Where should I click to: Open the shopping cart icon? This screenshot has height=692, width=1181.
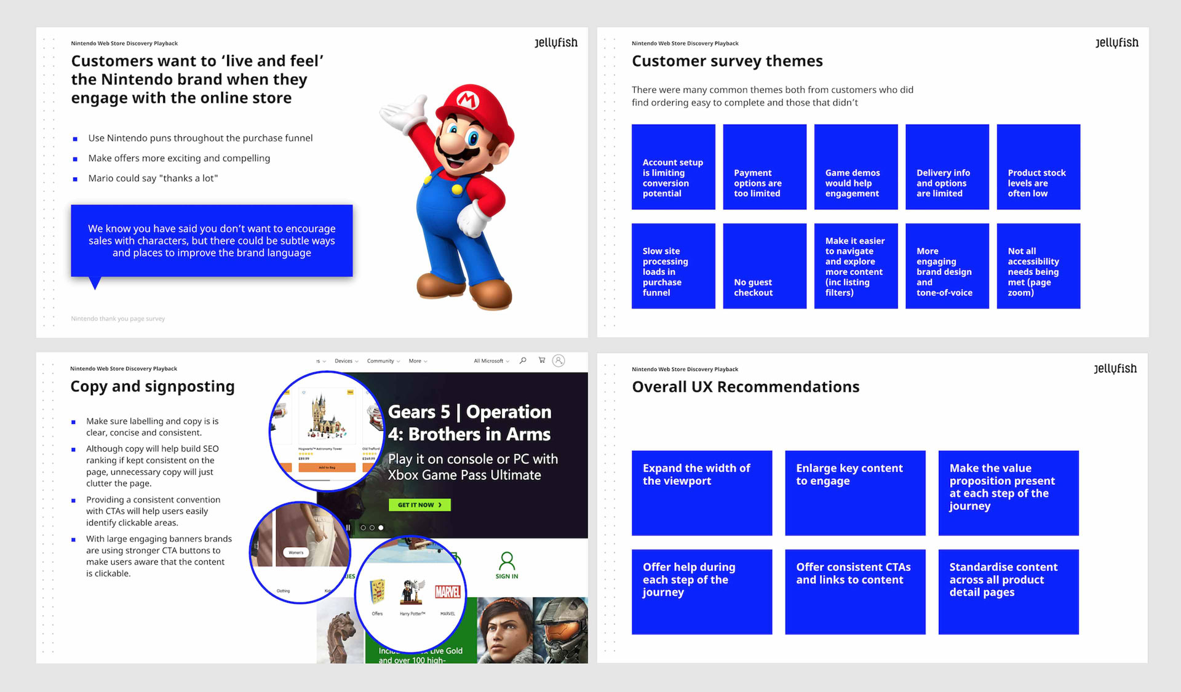[542, 360]
